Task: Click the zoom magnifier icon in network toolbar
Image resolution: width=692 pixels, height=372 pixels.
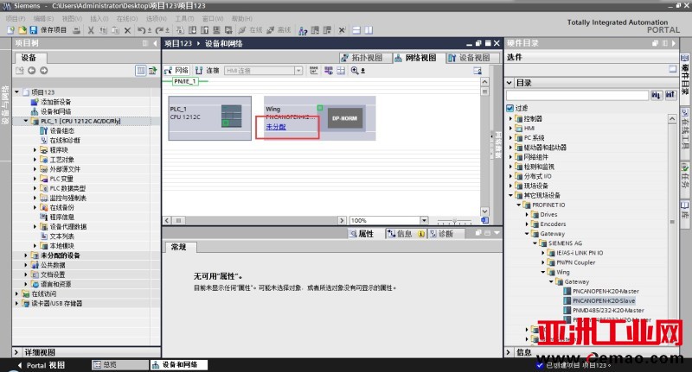Action: (355, 71)
